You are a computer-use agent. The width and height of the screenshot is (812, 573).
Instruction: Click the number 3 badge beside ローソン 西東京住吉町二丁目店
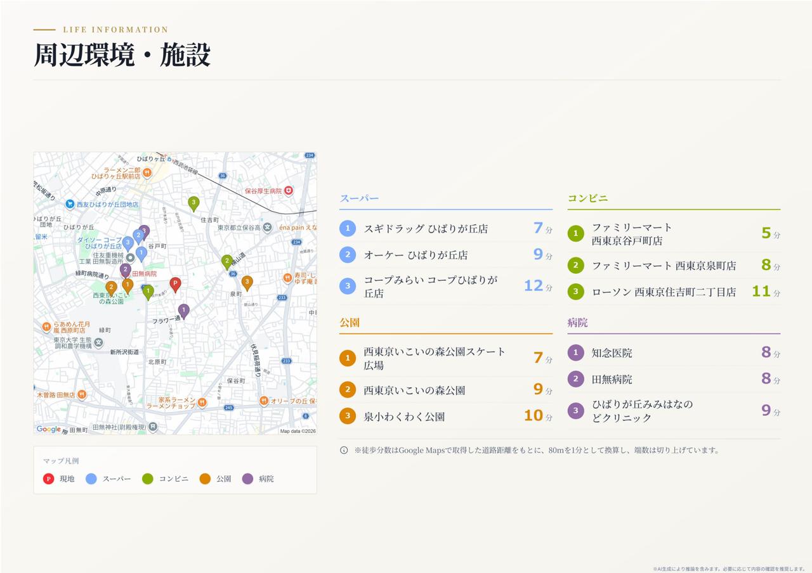575,292
